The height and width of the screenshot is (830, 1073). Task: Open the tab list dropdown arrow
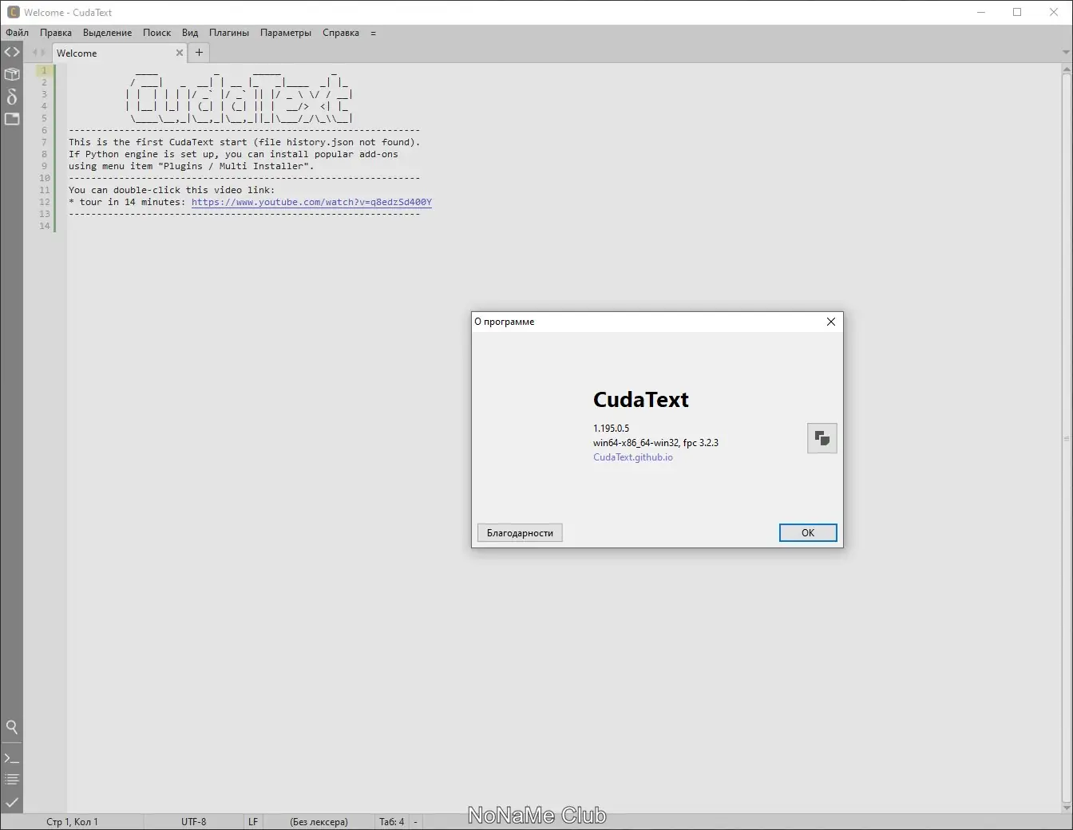(1066, 53)
